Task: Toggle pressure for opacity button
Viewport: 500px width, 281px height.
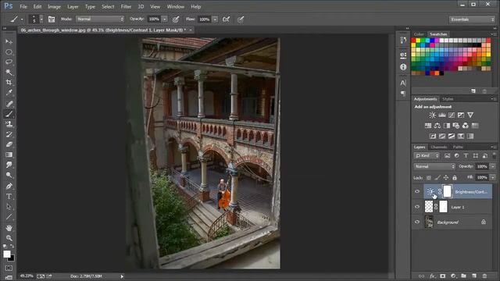Action: 176,20
